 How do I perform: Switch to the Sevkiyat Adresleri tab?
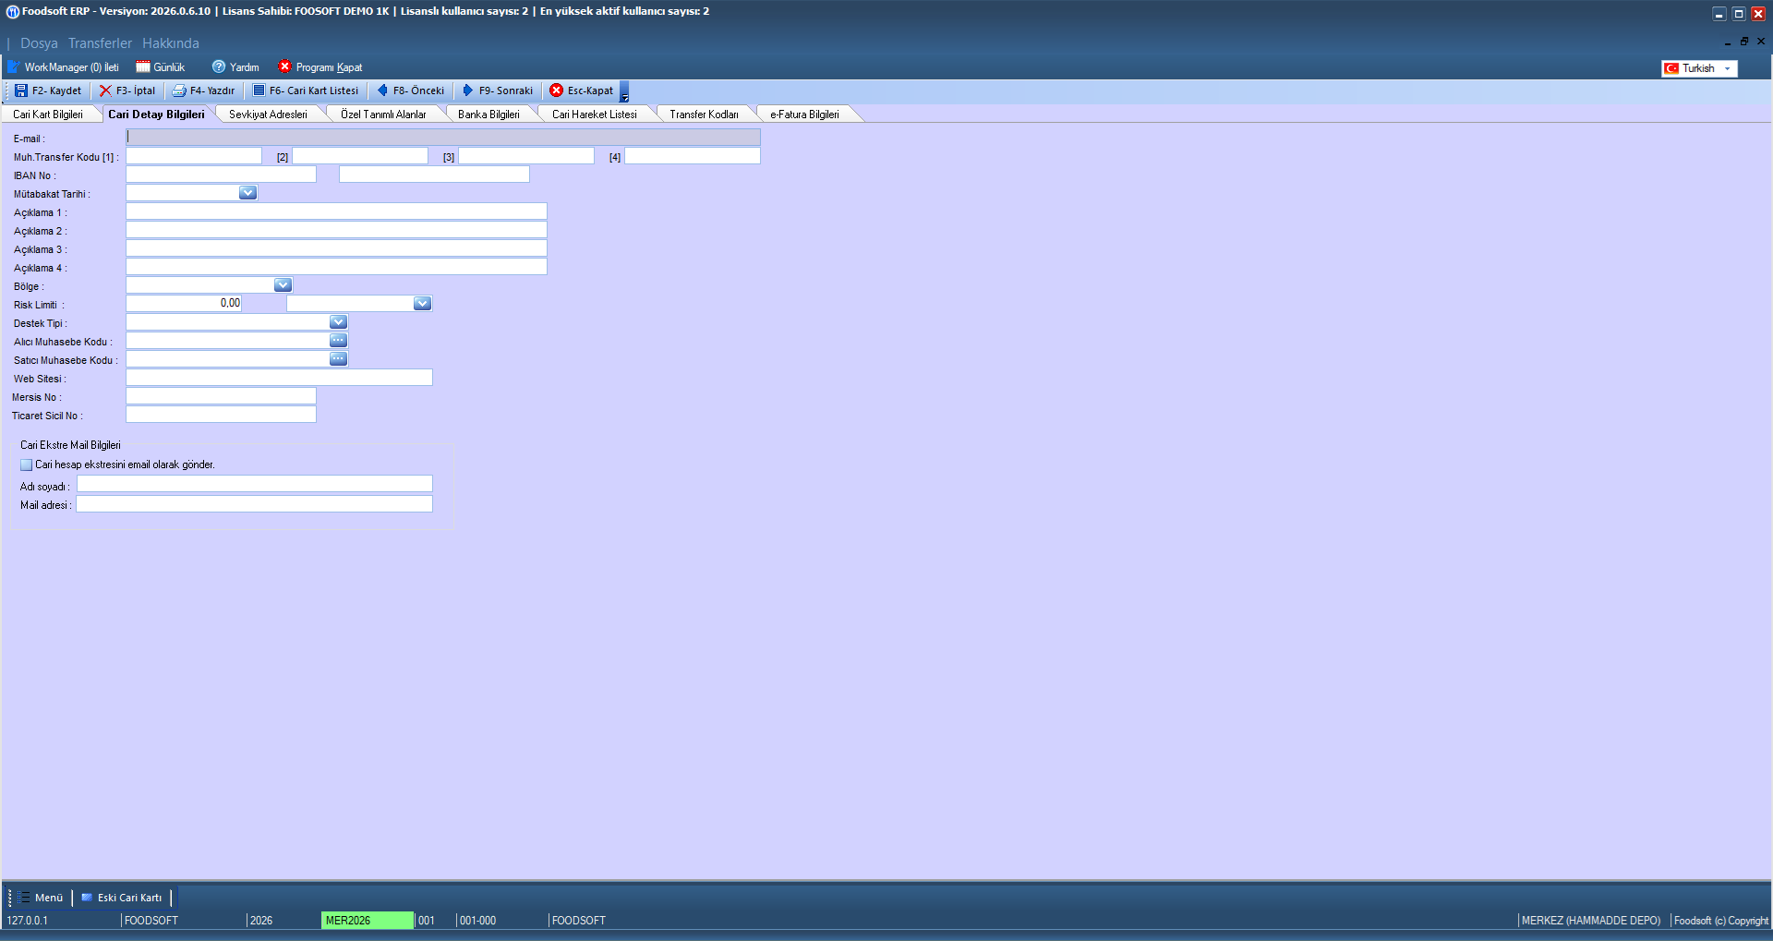[x=268, y=115]
